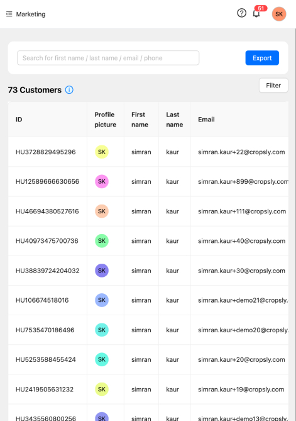296x421 pixels.
Task: Click avatar for customer HU3728829495296
Action: [102, 152]
